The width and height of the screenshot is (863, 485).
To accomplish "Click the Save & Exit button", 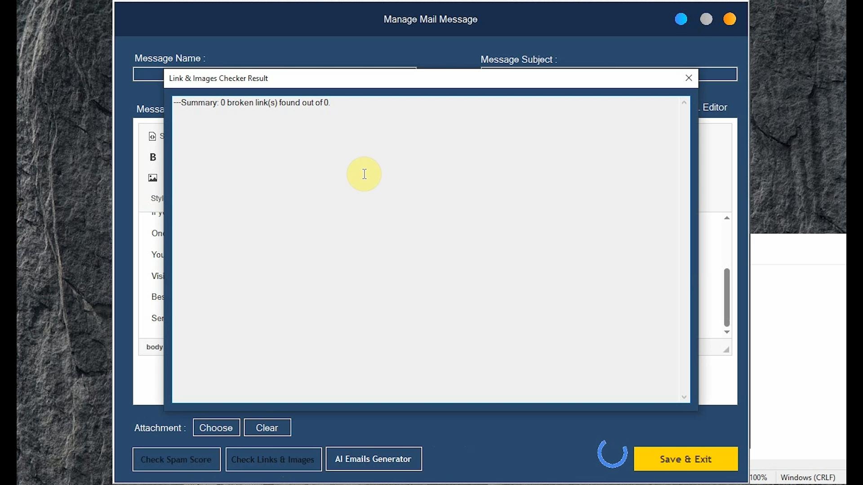I will click(x=685, y=459).
